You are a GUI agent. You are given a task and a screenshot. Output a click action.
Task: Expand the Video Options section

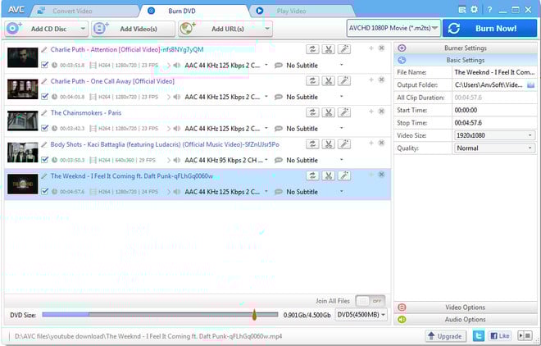click(x=466, y=307)
